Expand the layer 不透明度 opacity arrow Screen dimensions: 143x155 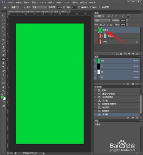127,21
